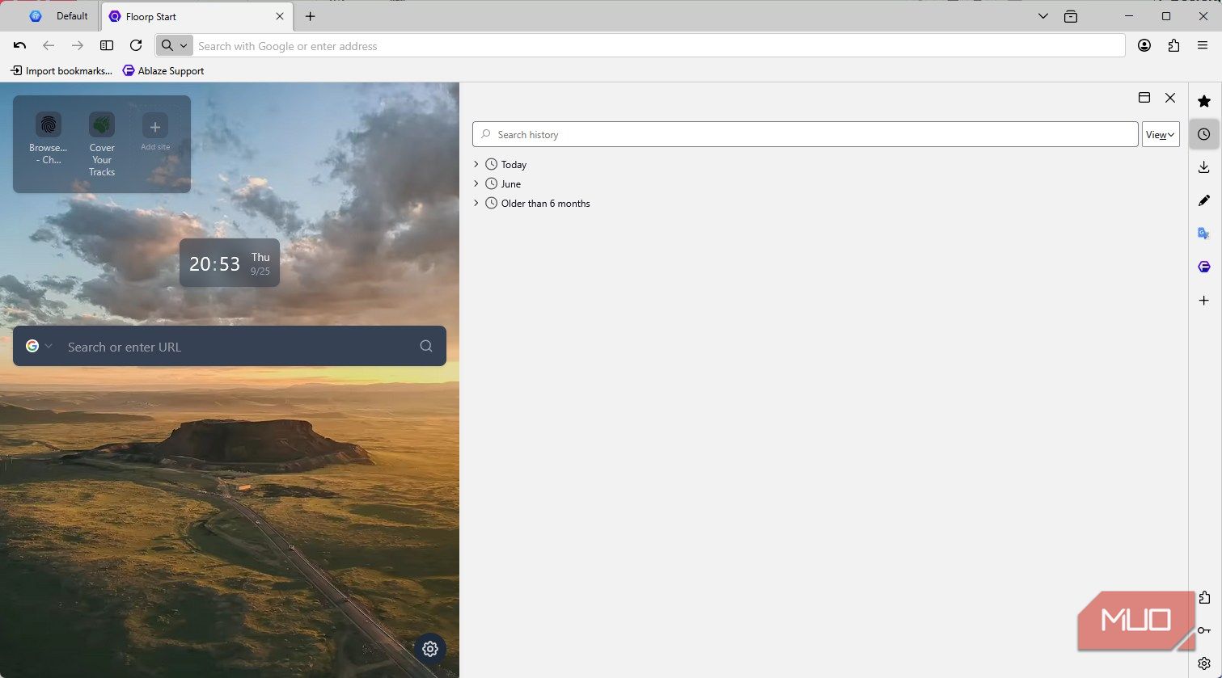
Task: Click Import bookmarks... in the bookmarks bar
Action: click(62, 70)
